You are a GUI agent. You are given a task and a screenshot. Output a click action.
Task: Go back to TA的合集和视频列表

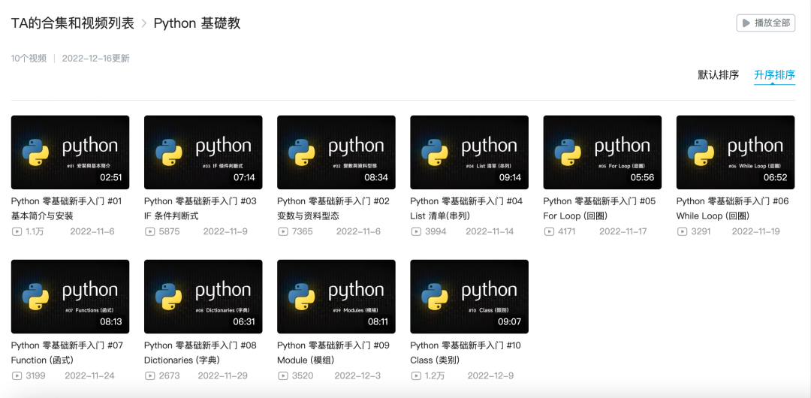(72, 23)
